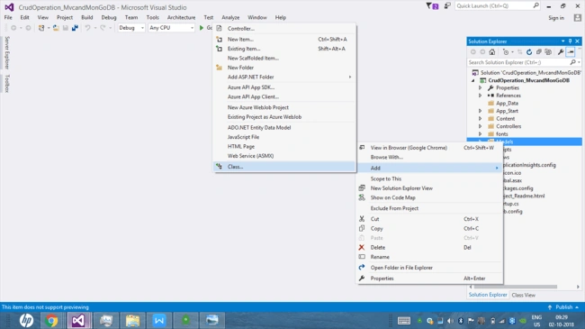Screen dimensions: 585x329
Task: Click the Redo icon in toolbar
Action: [103, 28]
